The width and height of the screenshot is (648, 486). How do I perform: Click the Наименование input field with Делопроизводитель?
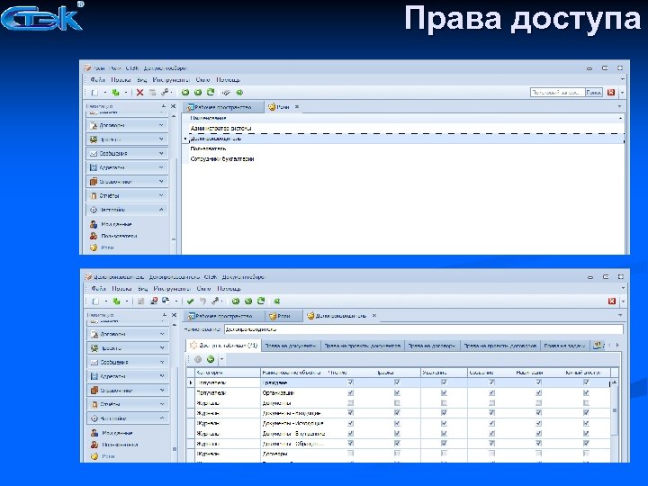click(424, 329)
